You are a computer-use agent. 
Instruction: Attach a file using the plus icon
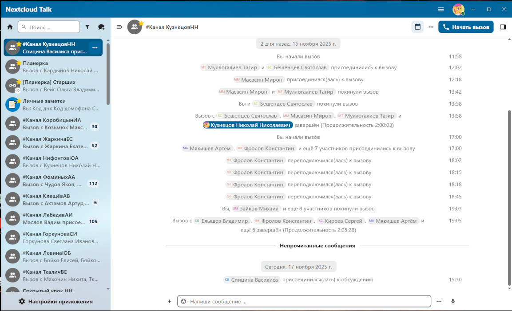(x=169, y=301)
